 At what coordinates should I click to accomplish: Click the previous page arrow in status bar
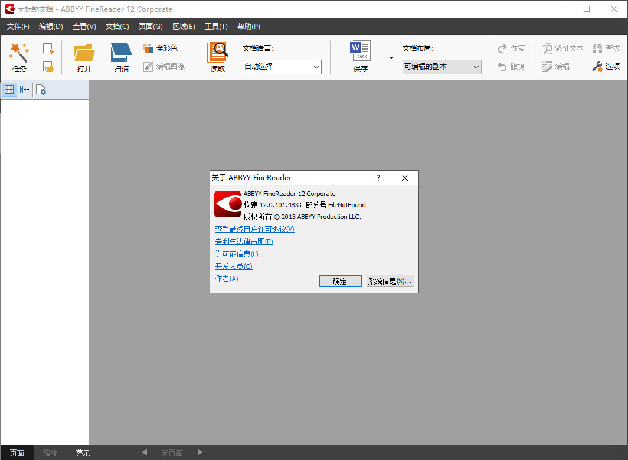click(x=145, y=452)
